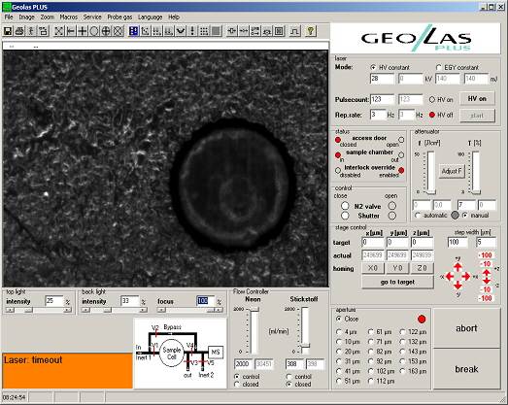The image size is (508, 405).
Task: Click the HV constant kV value field
Action: click(383, 79)
